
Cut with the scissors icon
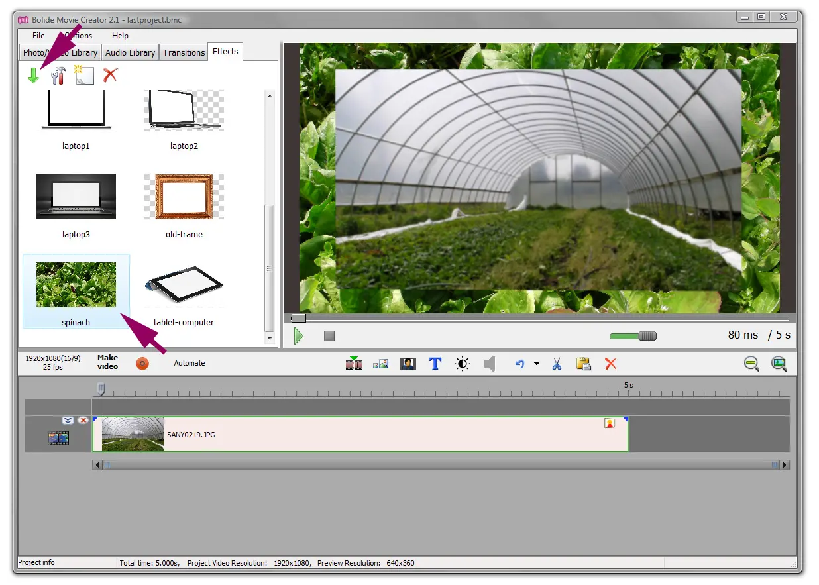557,364
